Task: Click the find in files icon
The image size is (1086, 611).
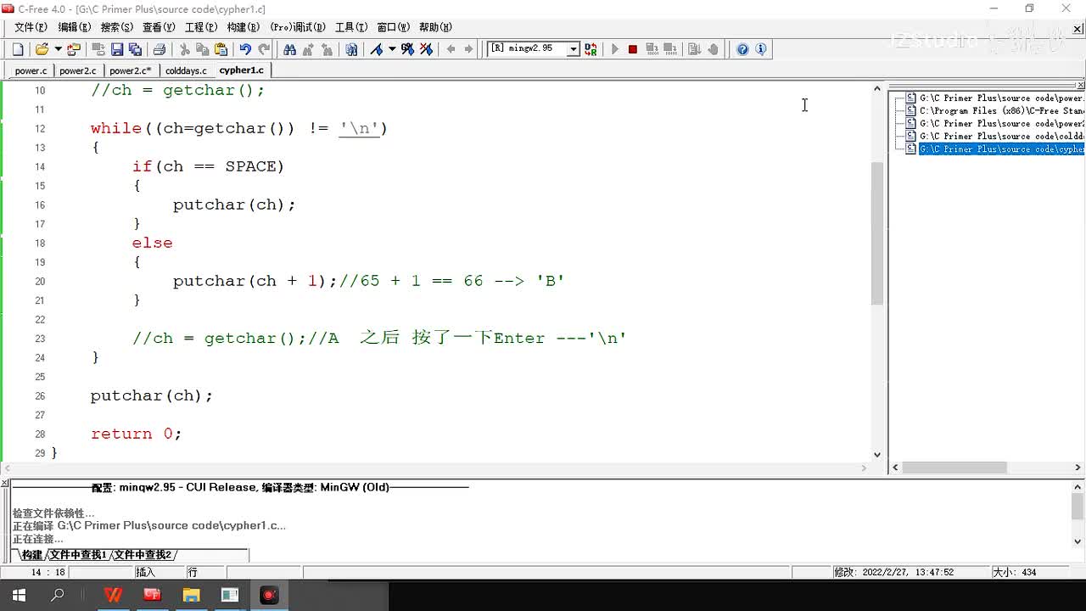Action: 351,49
